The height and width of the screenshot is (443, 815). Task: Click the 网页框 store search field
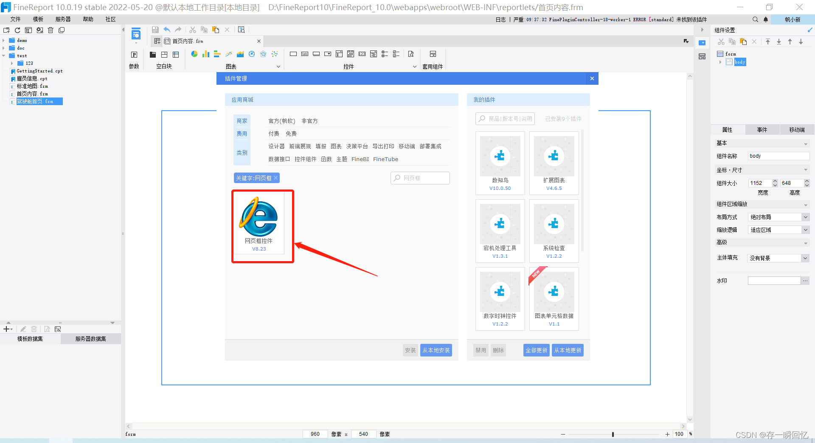pos(420,178)
